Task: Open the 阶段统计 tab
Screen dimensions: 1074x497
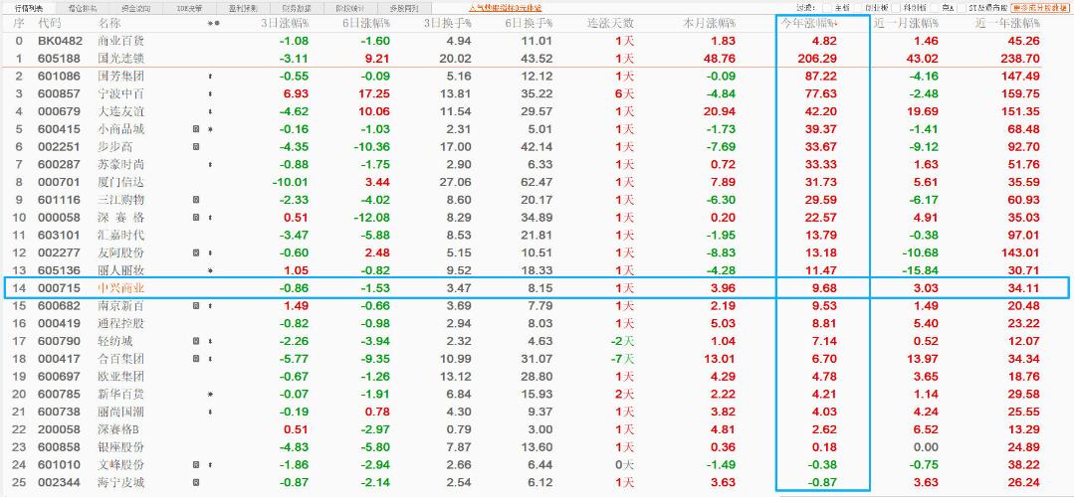Action: (x=349, y=8)
